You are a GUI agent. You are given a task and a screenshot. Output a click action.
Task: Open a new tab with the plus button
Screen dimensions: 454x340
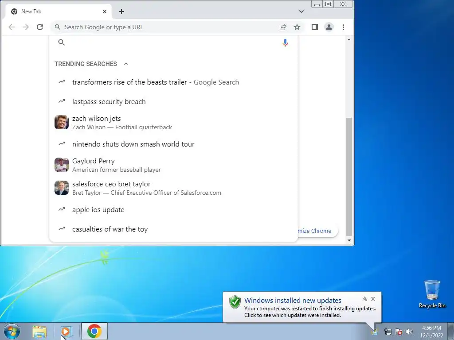click(121, 11)
